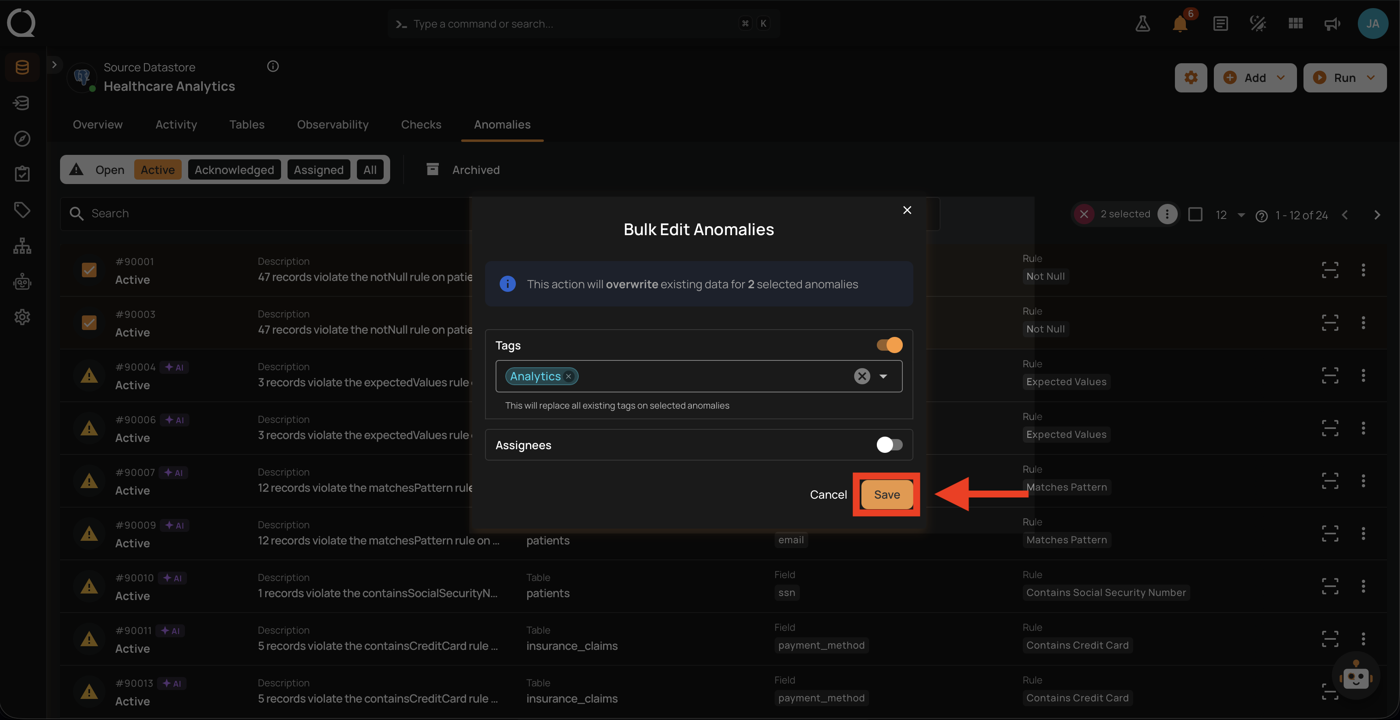Click the command search bar
This screenshot has width=1400, height=720.
click(583, 24)
